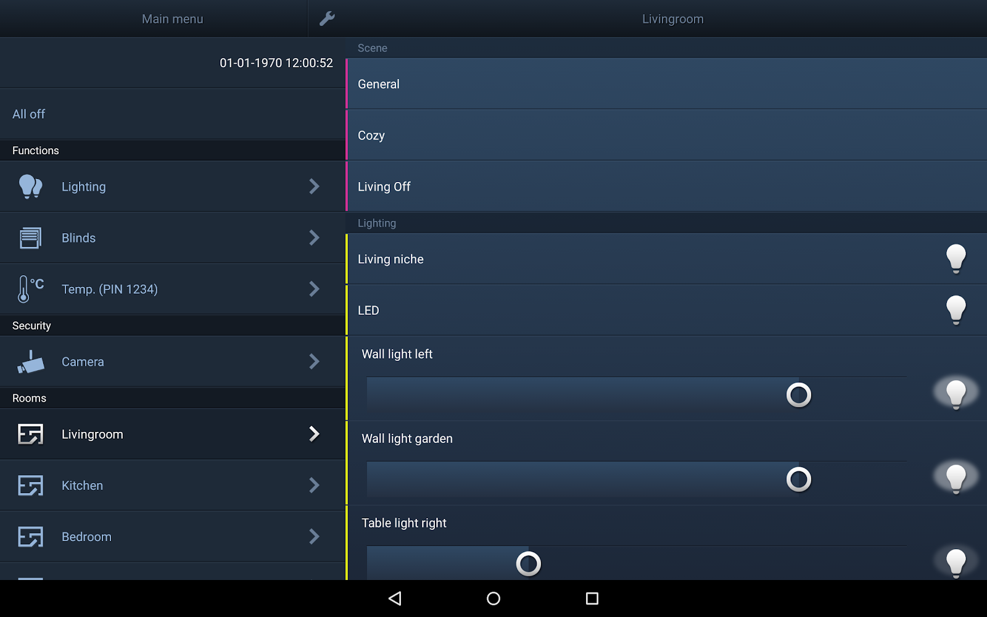Click the Lighting bulbs icon
987x617 pixels.
pos(30,186)
